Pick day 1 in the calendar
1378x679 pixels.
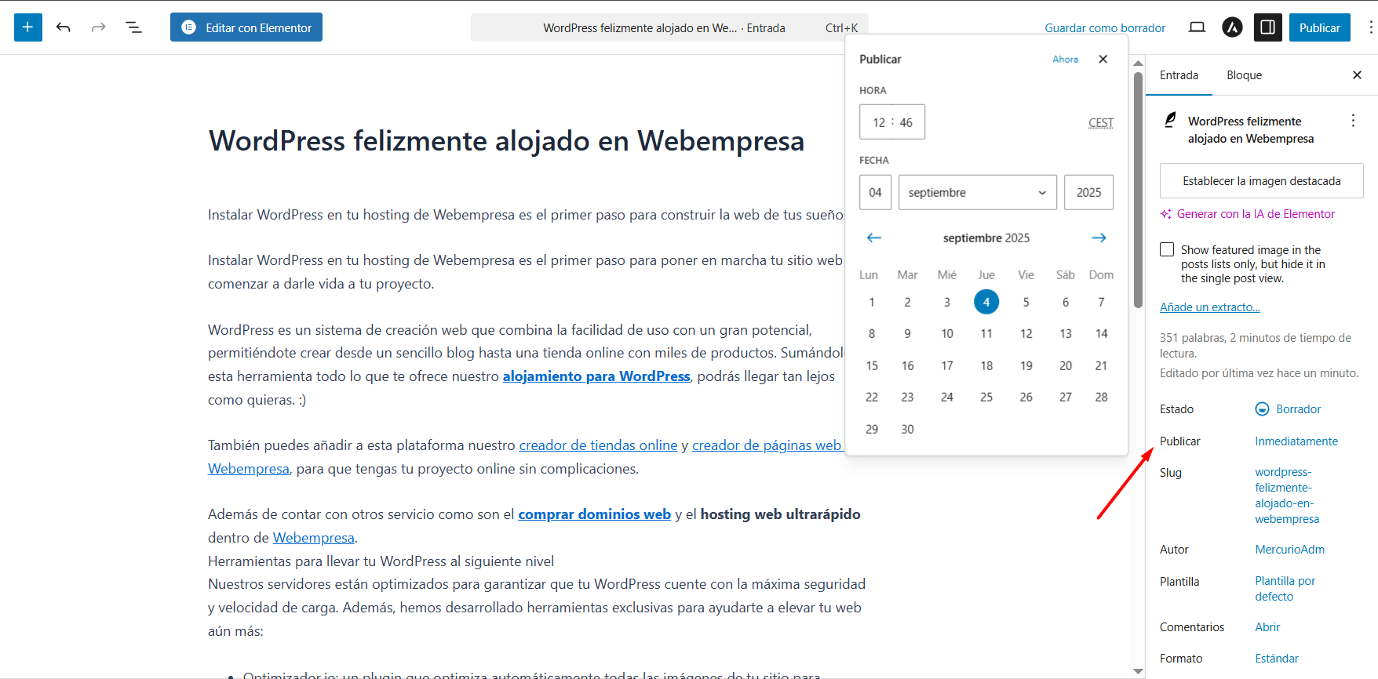pyautogui.click(x=871, y=302)
